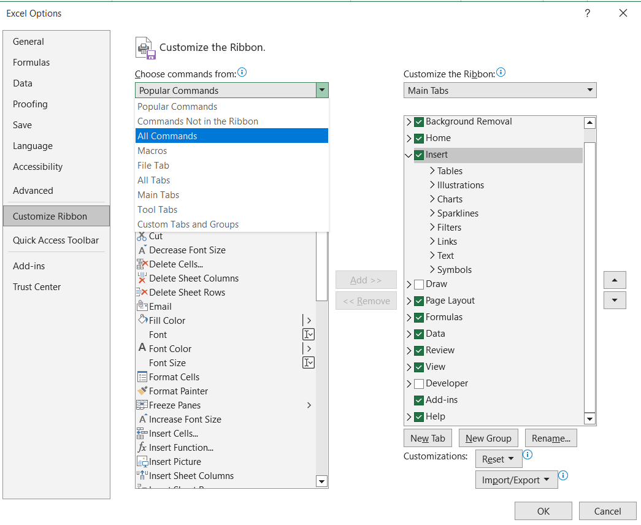Click the Move Up arrow button
This screenshot has height=525, width=641.
[x=615, y=280]
